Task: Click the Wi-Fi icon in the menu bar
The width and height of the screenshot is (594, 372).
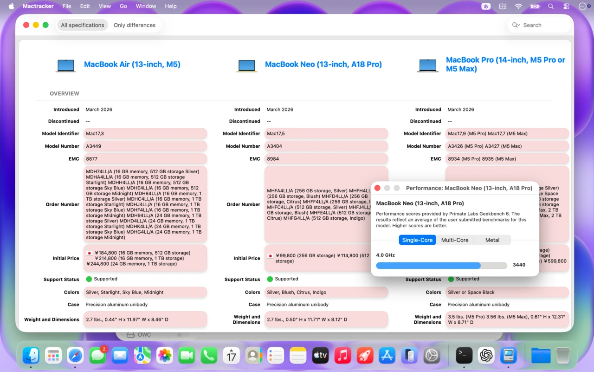Action: point(518,6)
